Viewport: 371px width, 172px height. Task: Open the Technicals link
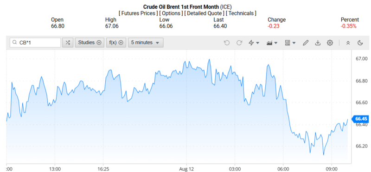[241, 13]
